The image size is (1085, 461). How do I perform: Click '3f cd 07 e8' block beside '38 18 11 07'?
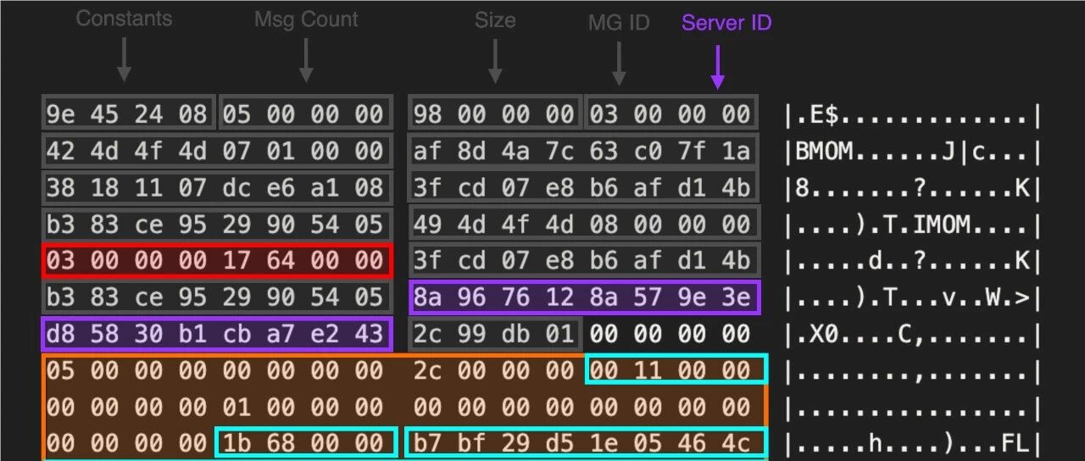coord(585,187)
